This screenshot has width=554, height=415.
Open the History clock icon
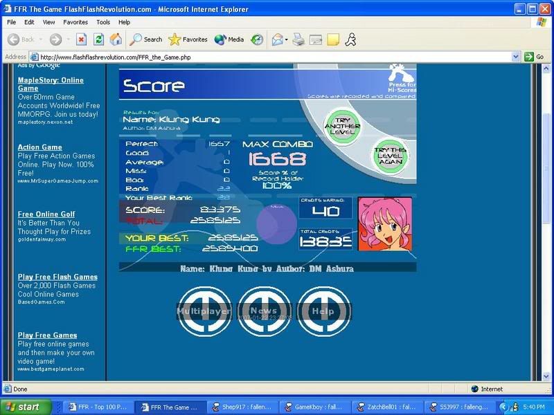[x=257, y=39]
